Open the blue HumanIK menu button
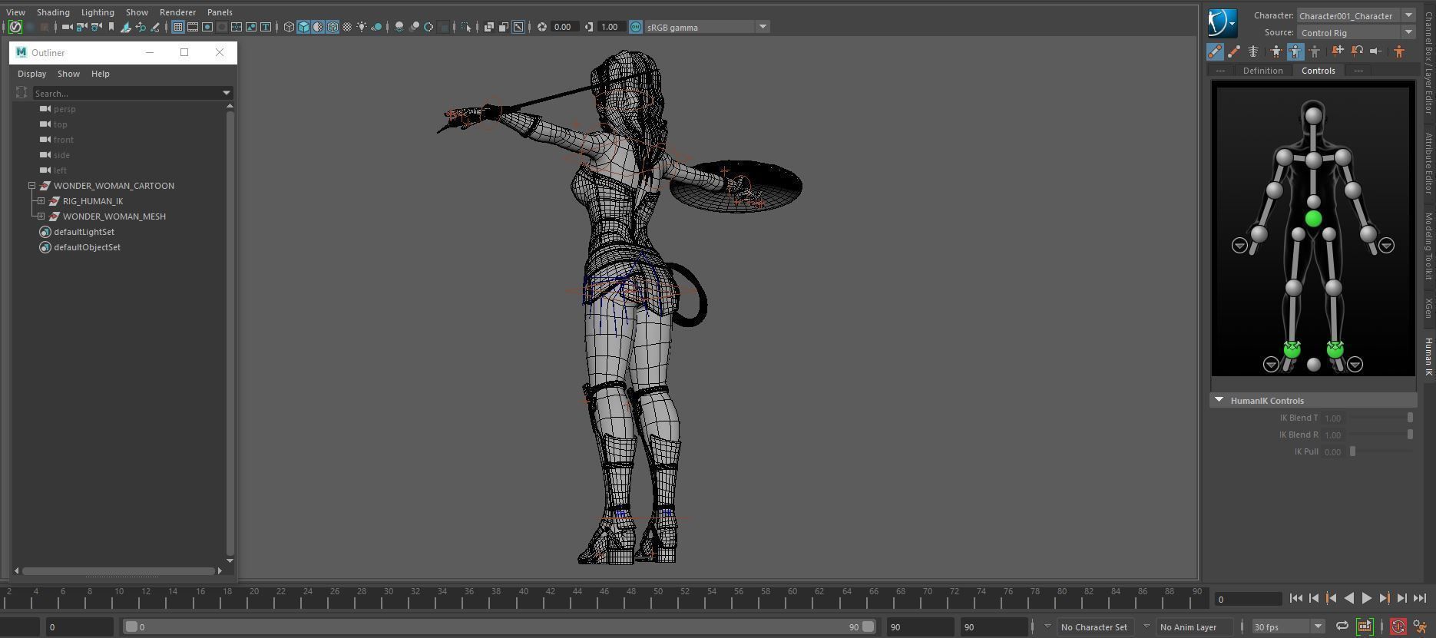Viewport: 1436px width, 638px height. click(x=1223, y=23)
